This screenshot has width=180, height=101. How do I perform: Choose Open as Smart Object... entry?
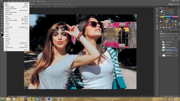(x=17, y=12)
